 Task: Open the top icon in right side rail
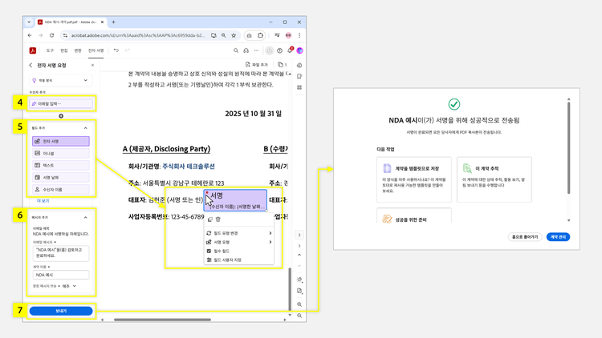(x=299, y=66)
